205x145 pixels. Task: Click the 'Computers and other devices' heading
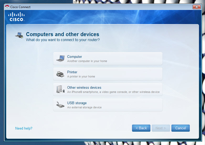pyautogui.click(x=62, y=34)
